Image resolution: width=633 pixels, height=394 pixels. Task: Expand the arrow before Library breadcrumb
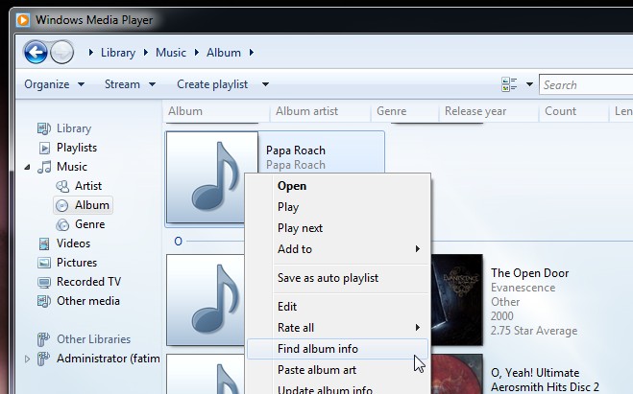click(91, 53)
